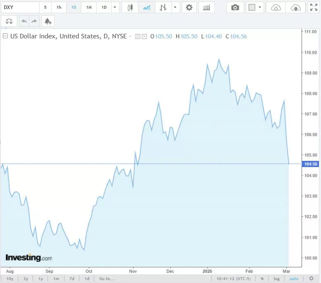The image size is (321, 283).
Task: Select the 1M interval tab
Action: pyautogui.click(x=89, y=7)
